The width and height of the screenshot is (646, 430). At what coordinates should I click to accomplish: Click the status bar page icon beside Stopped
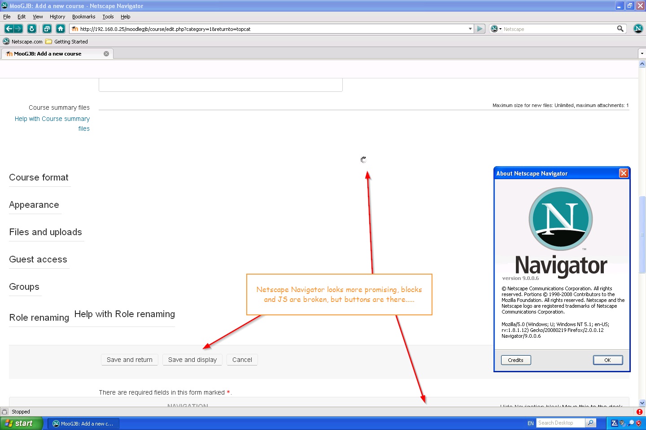coord(4,412)
